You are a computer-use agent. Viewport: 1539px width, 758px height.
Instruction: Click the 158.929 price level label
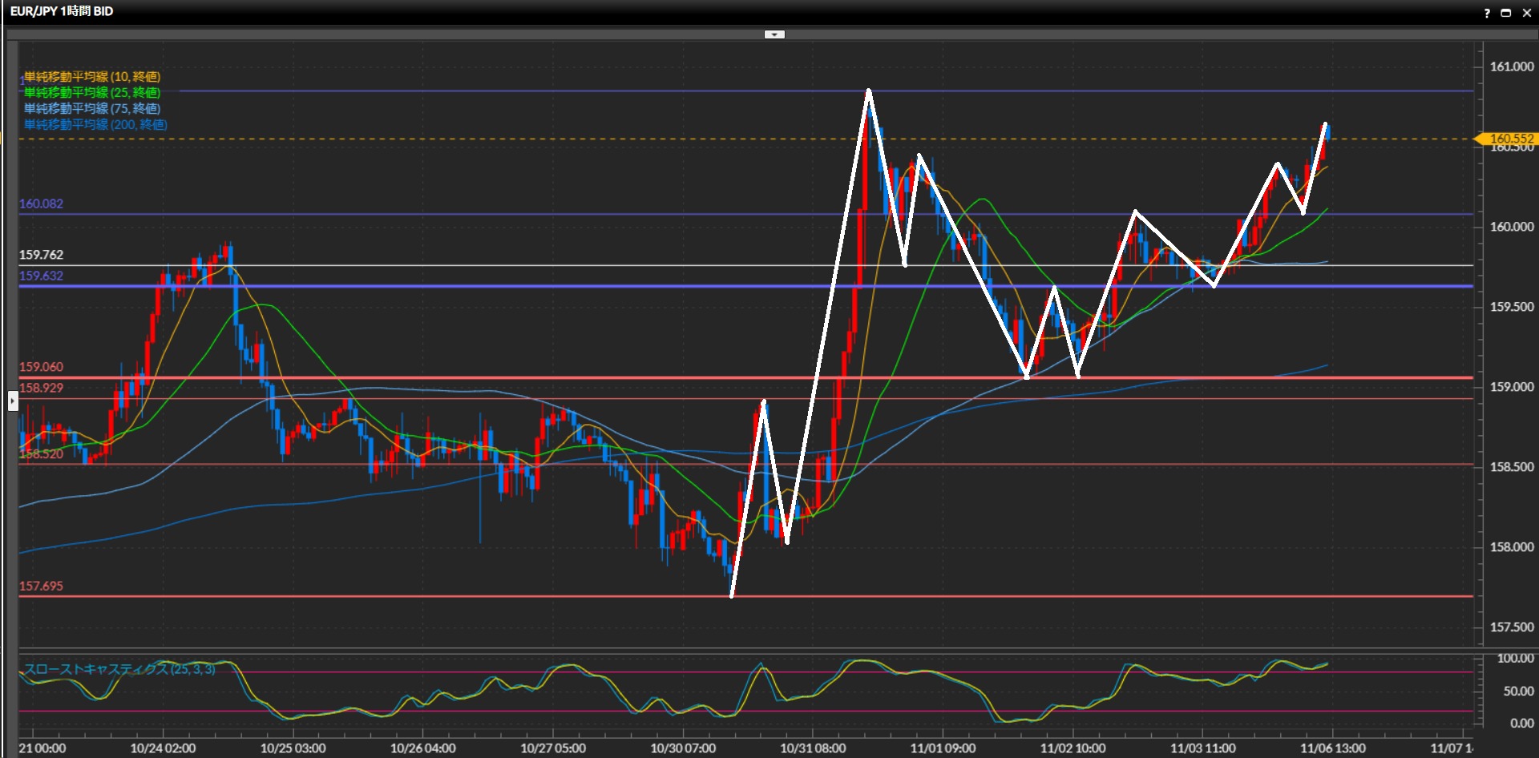click(x=41, y=388)
